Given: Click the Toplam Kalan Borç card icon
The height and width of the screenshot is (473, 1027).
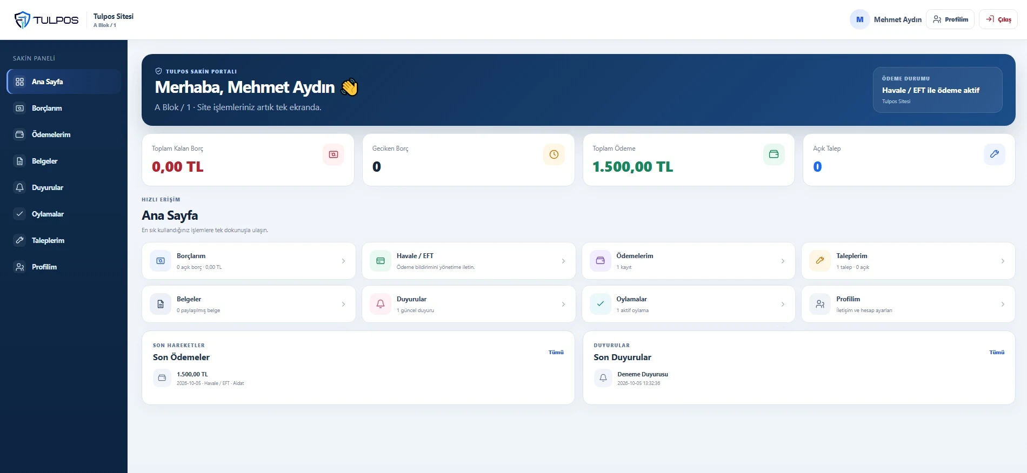Looking at the screenshot, I should point(334,154).
